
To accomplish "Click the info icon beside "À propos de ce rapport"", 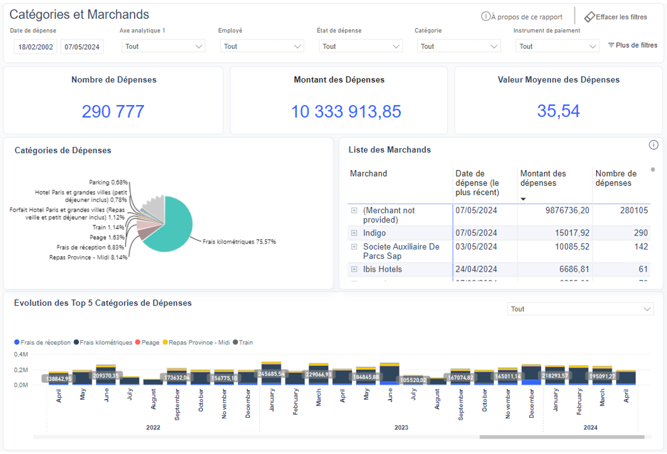I will (x=485, y=17).
